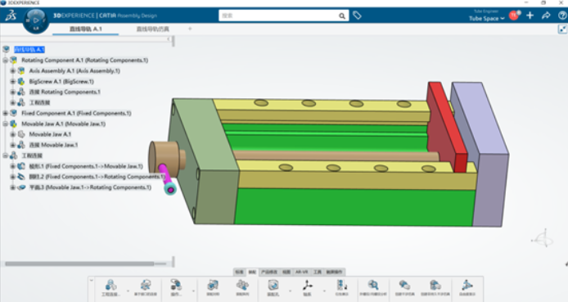
Task: Open the 操作 toolbar dropdown arrow
Action: point(193,291)
